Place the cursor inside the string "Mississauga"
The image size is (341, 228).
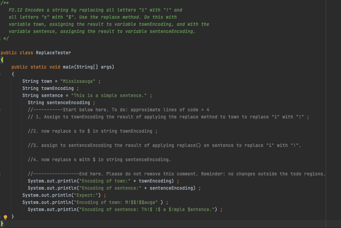coord(79,81)
